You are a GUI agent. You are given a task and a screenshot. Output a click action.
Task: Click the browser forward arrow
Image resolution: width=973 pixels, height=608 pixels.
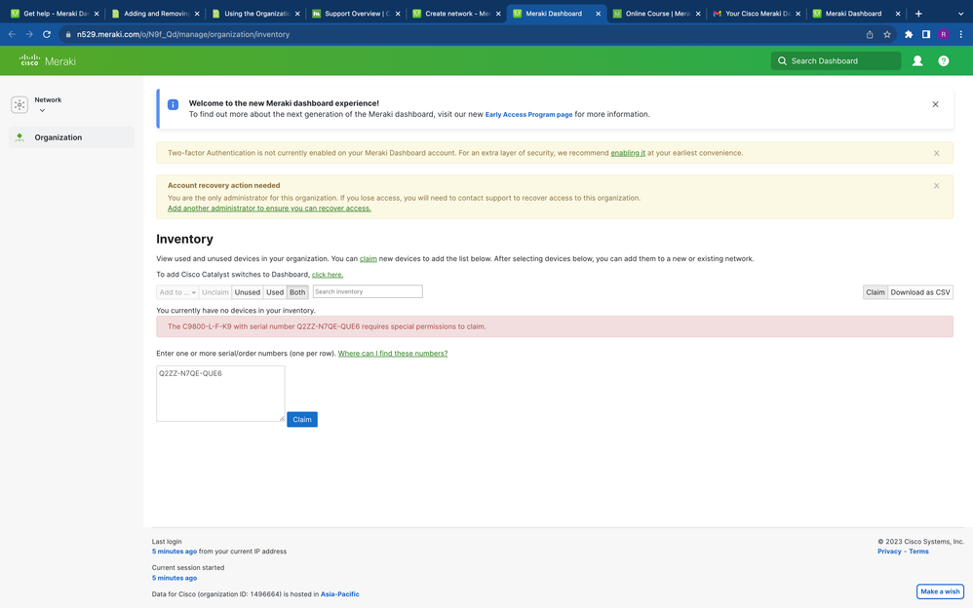(29, 34)
